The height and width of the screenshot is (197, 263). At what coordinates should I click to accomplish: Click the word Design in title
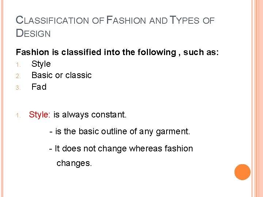[x=33, y=33]
